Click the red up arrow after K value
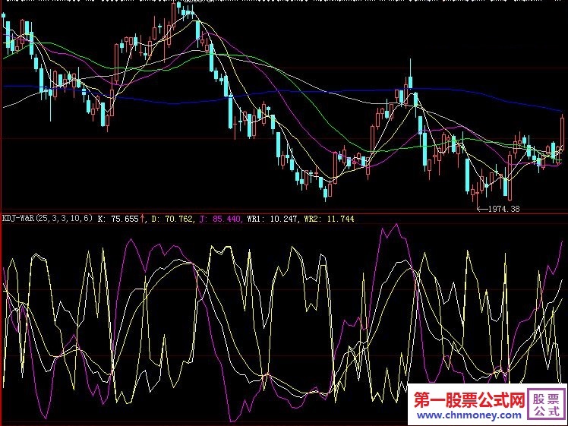Screen dimensions: 568x426 pyautogui.click(x=143, y=219)
